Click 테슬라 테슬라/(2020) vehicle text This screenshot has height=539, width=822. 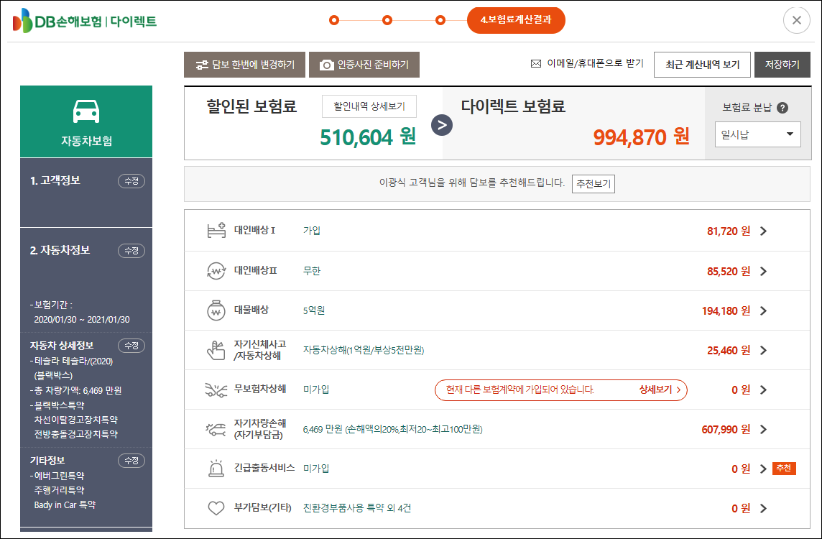73,361
